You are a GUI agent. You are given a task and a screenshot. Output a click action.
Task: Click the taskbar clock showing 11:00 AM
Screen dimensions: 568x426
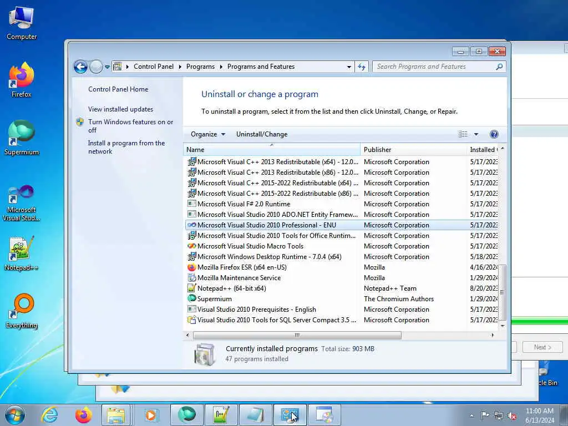pyautogui.click(x=539, y=415)
